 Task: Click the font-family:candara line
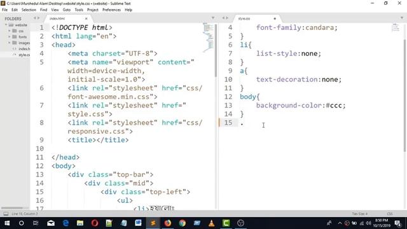[297, 27]
